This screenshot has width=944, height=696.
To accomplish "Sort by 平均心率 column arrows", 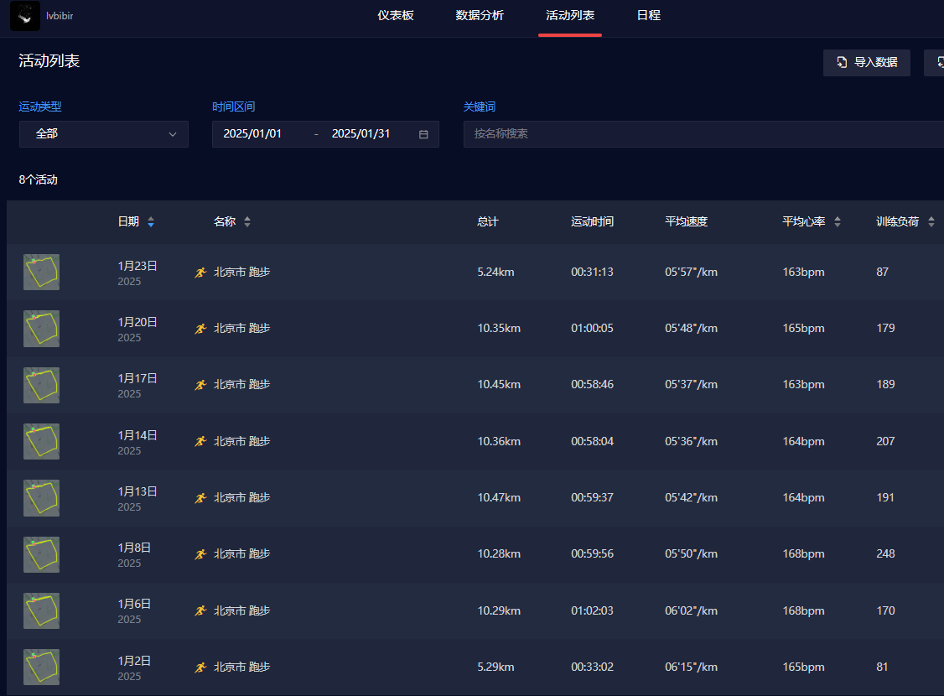I will click(x=838, y=222).
